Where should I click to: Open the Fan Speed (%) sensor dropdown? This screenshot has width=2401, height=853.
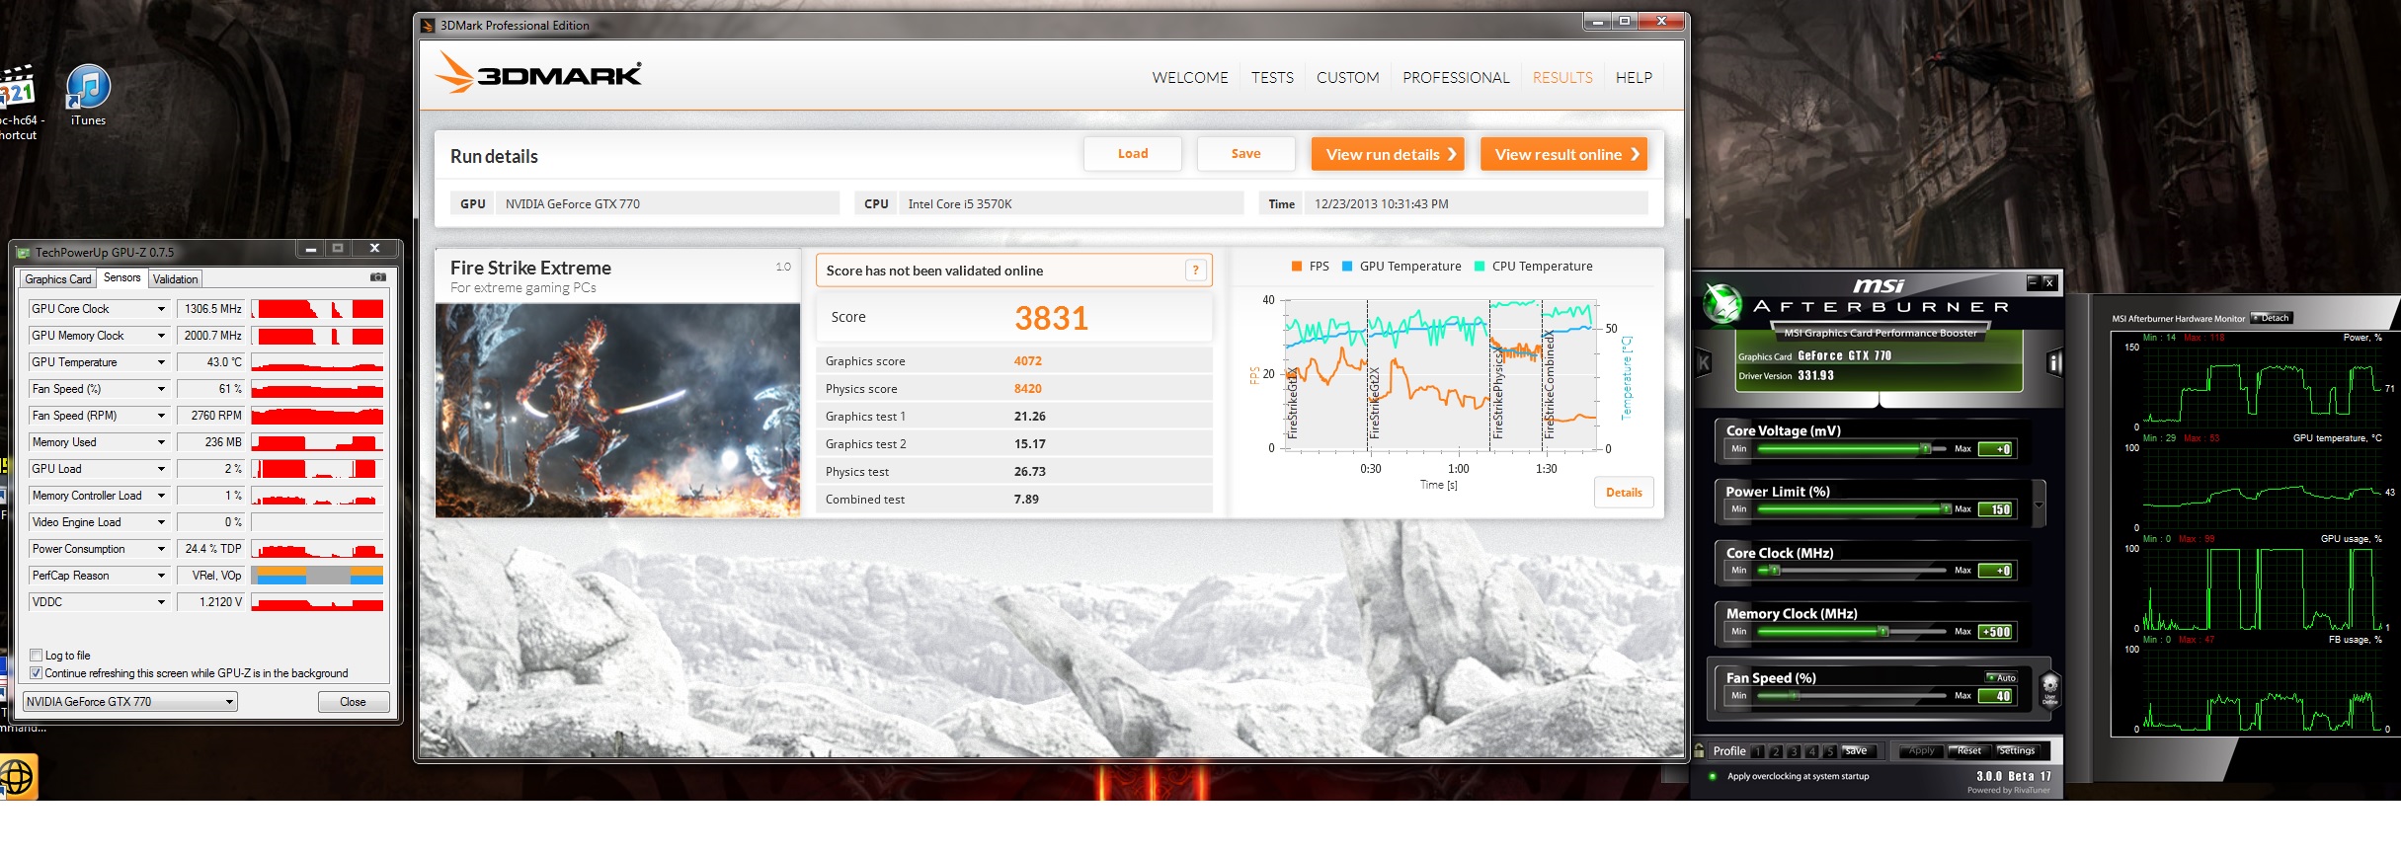coord(161,389)
